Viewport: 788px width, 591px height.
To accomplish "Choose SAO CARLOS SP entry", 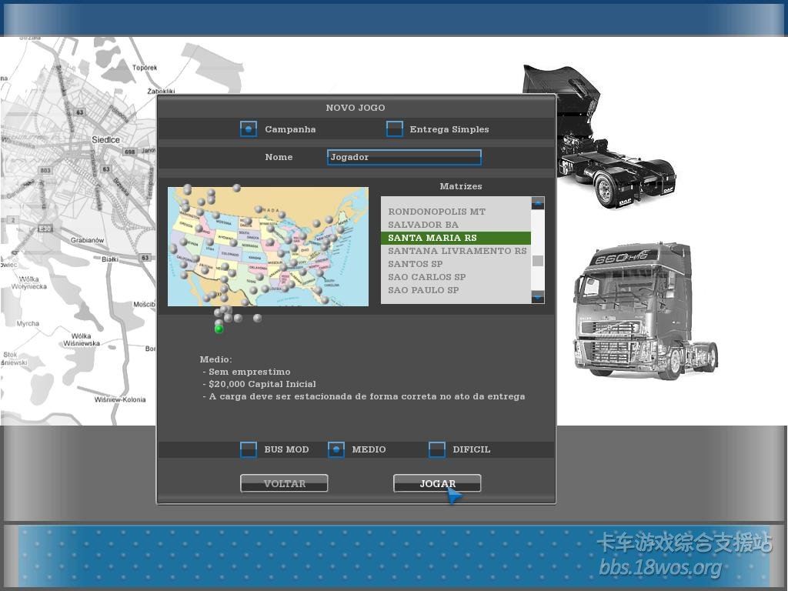I will click(x=426, y=277).
